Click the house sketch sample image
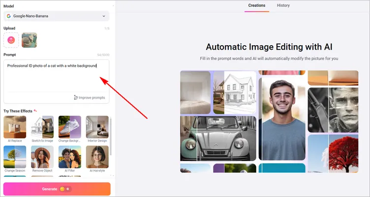This screenshot has width=370, height=197. click(235, 92)
